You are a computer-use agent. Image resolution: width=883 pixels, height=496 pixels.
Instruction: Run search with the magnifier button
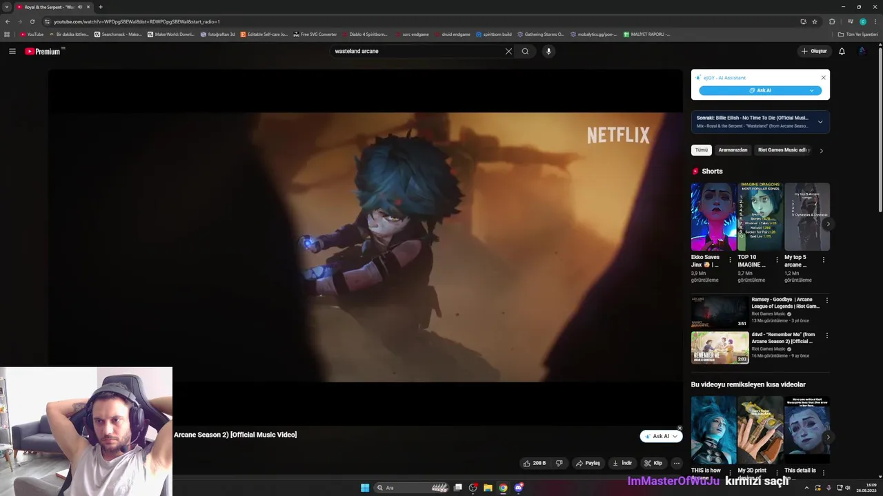525,51
